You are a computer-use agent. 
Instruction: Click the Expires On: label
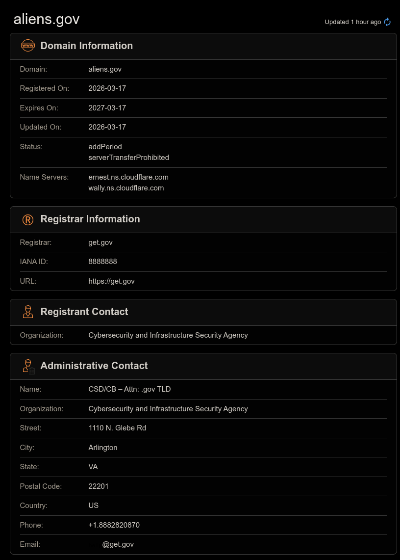(39, 108)
